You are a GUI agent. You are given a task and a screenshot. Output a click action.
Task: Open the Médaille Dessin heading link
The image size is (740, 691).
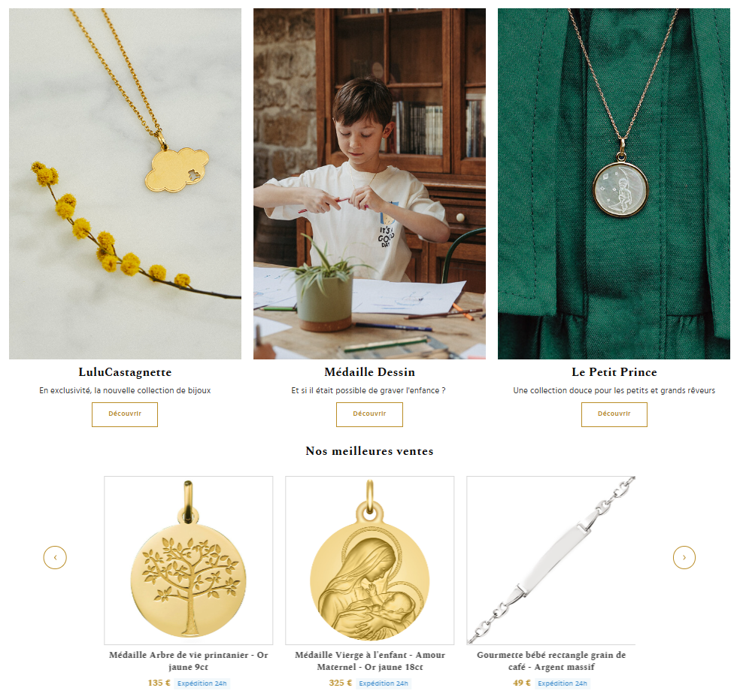coord(369,372)
